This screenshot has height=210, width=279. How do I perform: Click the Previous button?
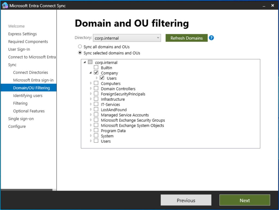click(186, 200)
